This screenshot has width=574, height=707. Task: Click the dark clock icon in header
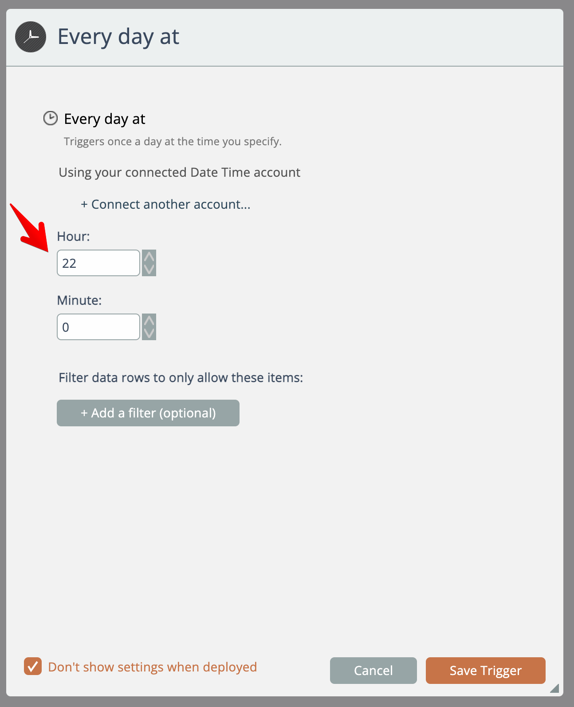(31, 37)
